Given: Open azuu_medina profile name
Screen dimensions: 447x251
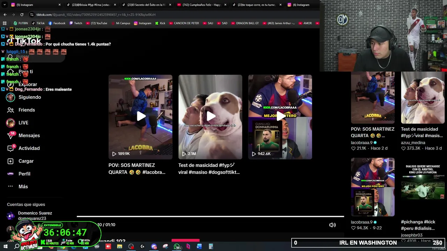Looking at the screenshot, I should (413, 143).
